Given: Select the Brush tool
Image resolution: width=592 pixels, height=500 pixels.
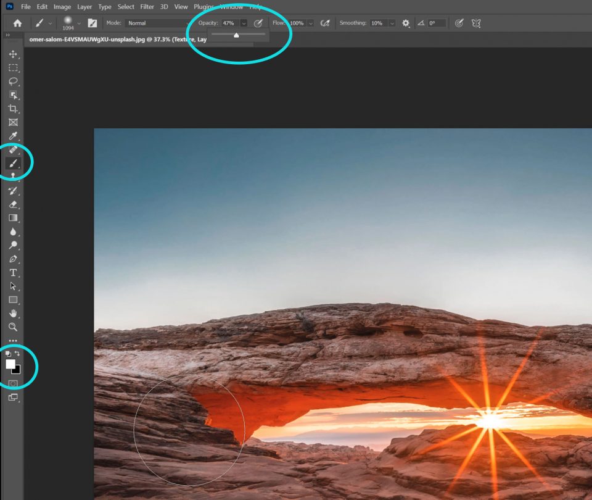Looking at the screenshot, I should (x=12, y=164).
